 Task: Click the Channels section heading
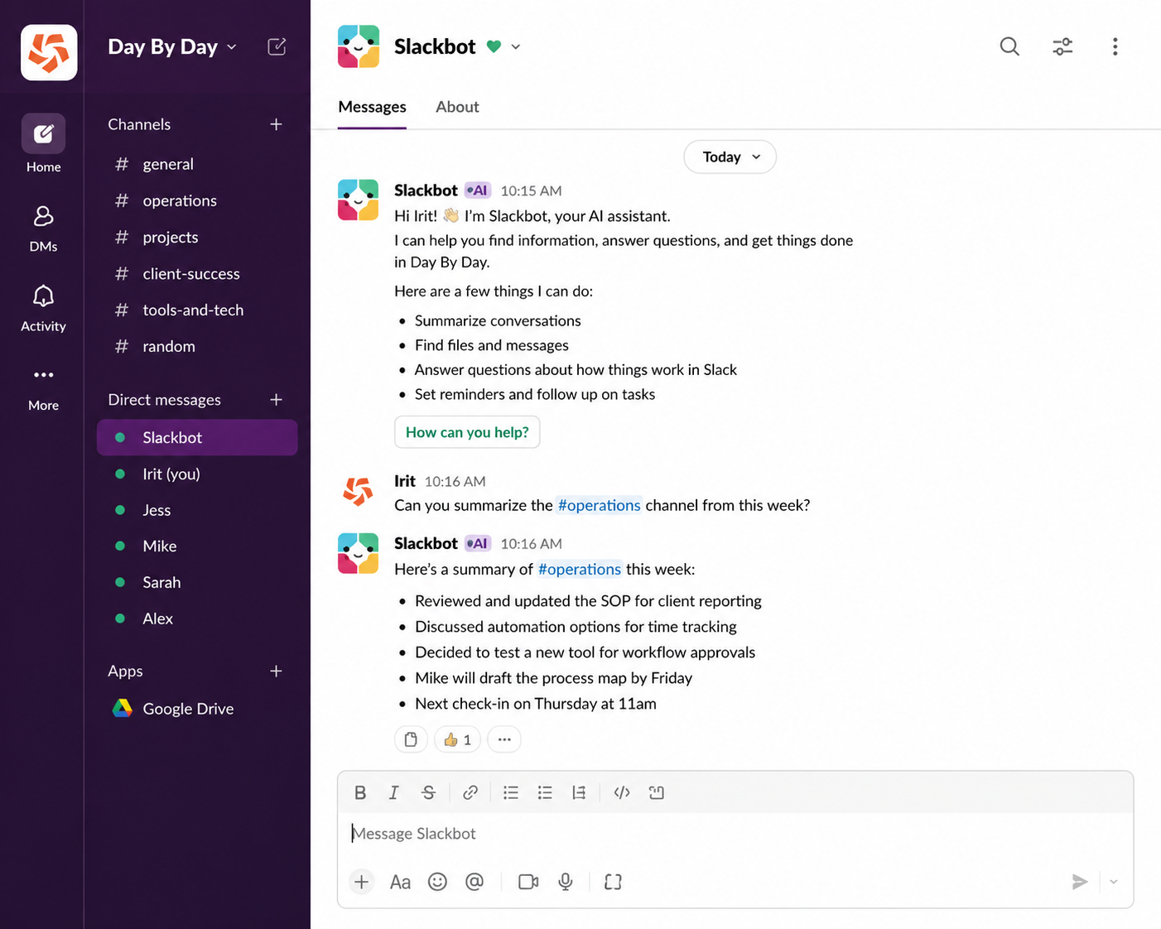tap(139, 124)
